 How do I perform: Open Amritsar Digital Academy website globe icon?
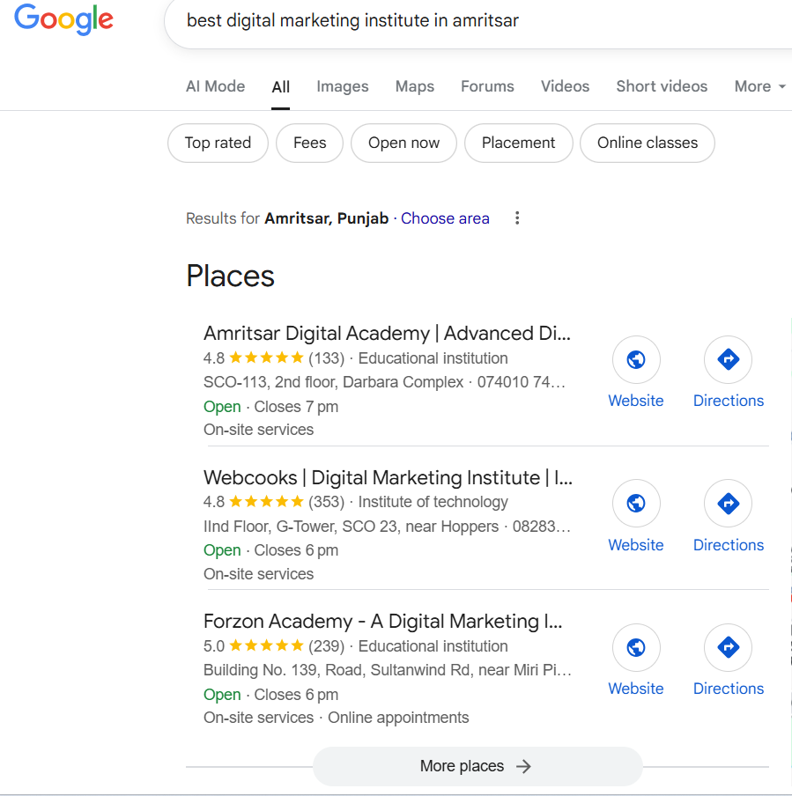tap(636, 359)
